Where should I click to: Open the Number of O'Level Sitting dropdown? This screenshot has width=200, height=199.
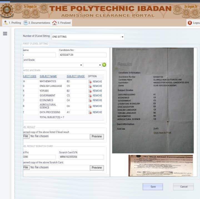88,37
